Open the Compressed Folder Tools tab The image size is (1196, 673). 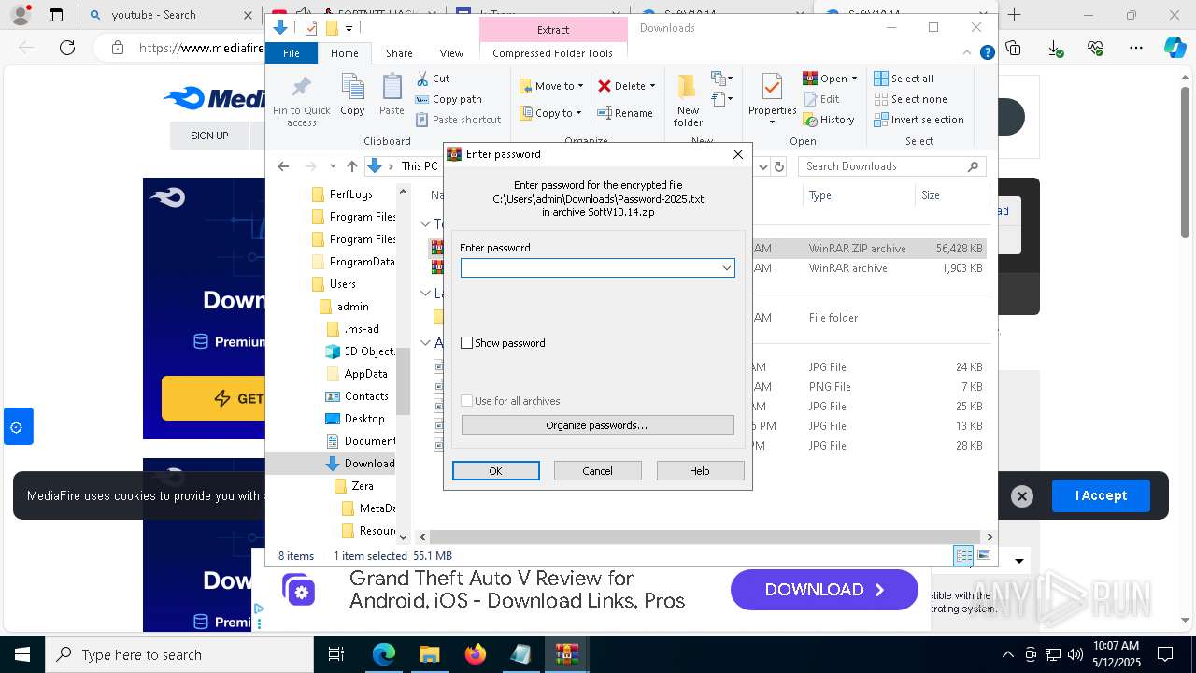click(552, 53)
